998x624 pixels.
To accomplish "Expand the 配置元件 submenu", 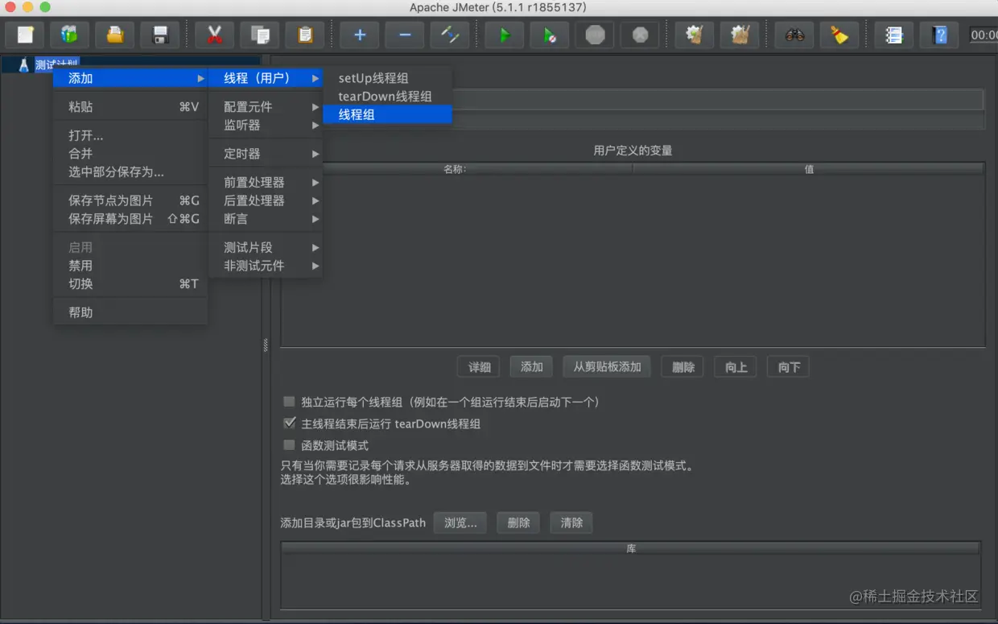I will [x=266, y=106].
